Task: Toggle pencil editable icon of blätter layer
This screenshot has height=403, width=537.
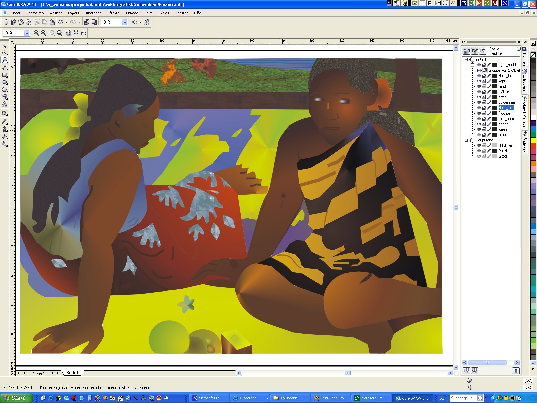Action: (x=489, y=92)
